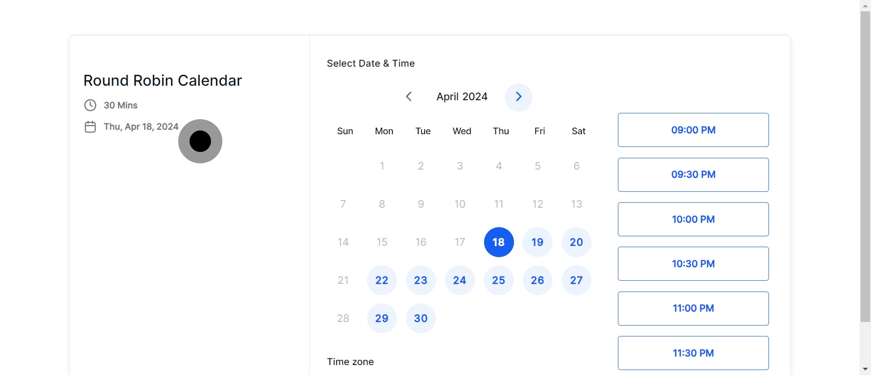The height and width of the screenshot is (375, 871).
Task: Choose the 09:30 PM time slot
Action: (693, 175)
